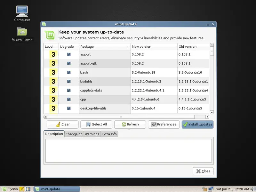Screen dimensions: 256x192
Task: Click the network monitor tray icon
Action: click(211, 189)
